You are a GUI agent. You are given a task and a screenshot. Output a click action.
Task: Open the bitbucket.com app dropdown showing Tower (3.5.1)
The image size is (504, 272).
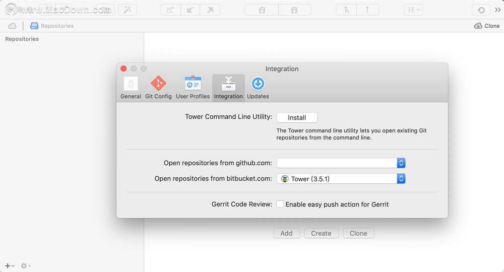[341, 178]
